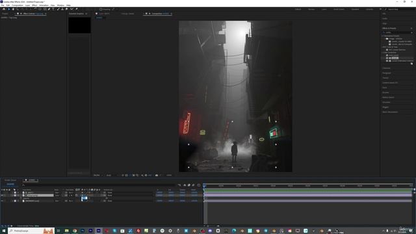The image size is (416, 234).
Task: Open Photoshop from the Windows taskbar
Action: click(x=83, y=231)
